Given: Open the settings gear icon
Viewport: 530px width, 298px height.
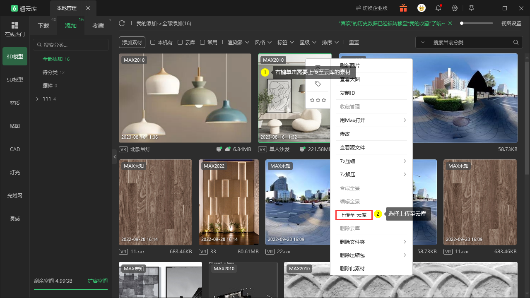Looking at the screenshot, I should 455,8.
